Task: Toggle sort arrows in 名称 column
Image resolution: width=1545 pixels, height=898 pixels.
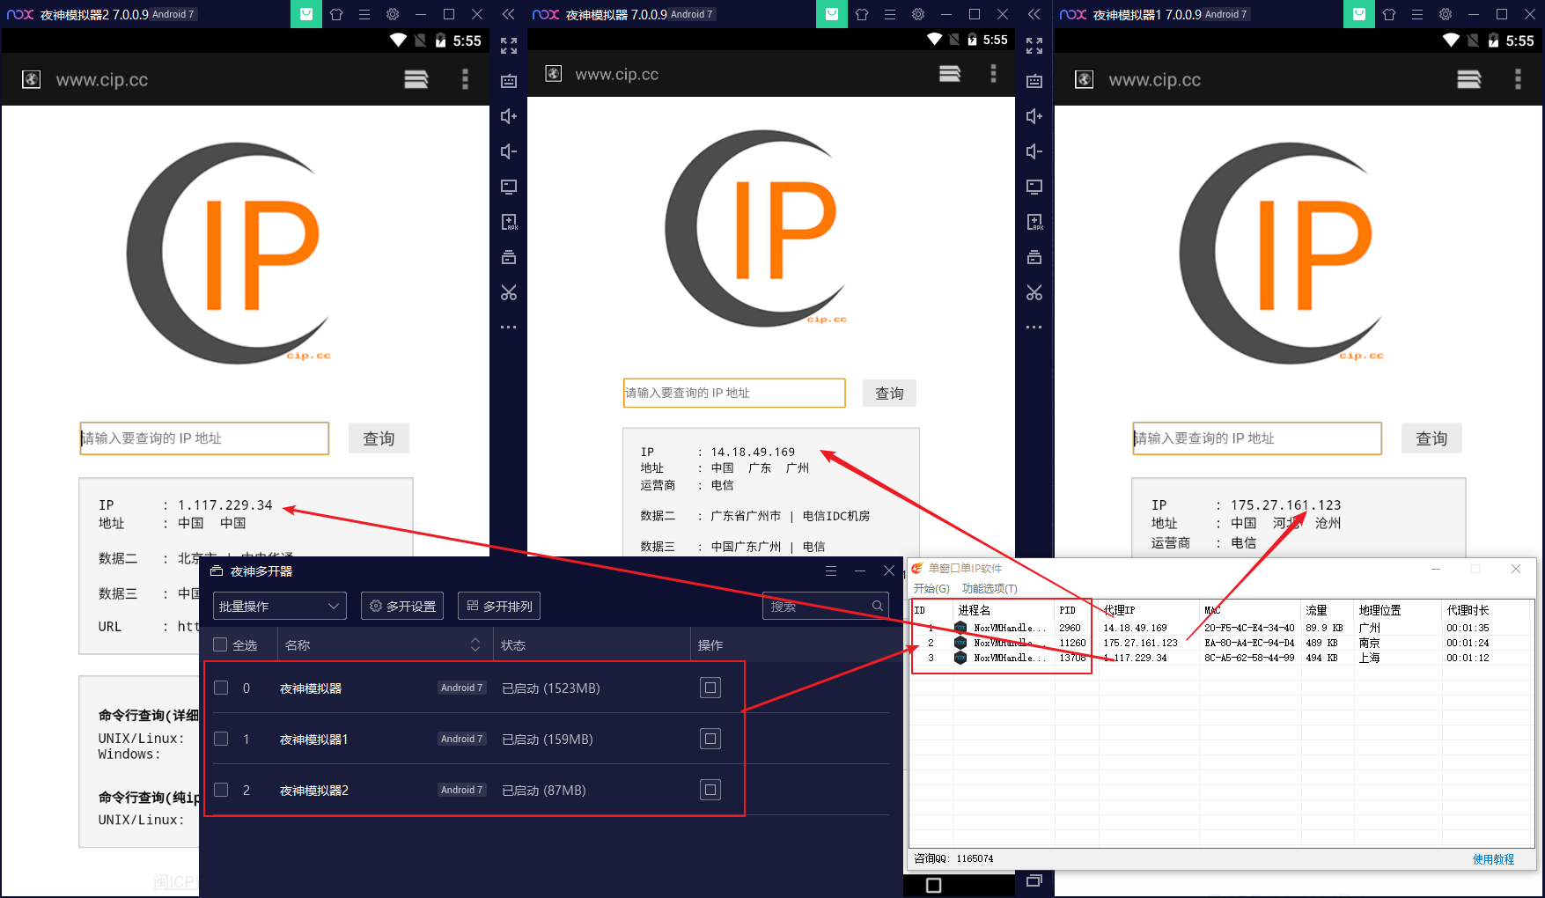Action: coord(475,644)
